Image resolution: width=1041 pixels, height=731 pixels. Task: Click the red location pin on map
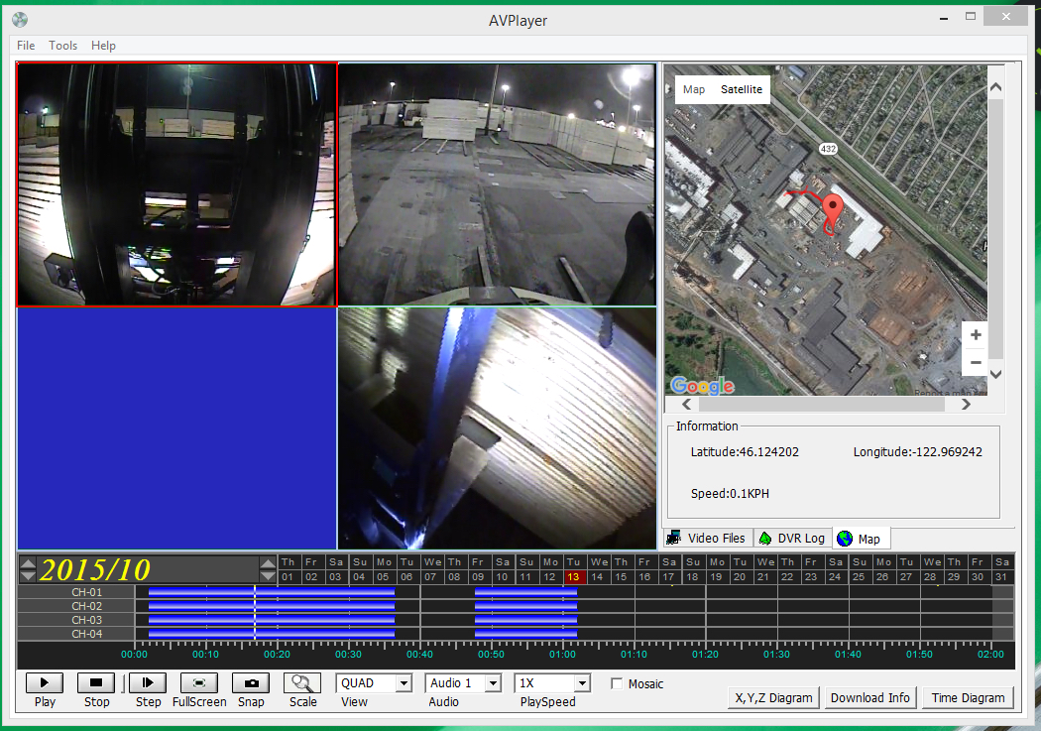click(x=834, y=208)
